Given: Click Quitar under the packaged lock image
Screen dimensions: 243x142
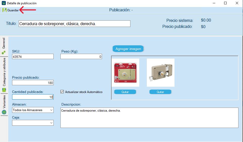Looking at the screenshot, I should [x=125, y=92].
